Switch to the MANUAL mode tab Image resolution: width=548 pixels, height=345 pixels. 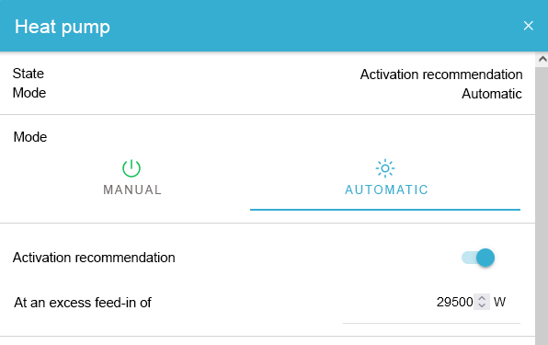pos(132,178)
